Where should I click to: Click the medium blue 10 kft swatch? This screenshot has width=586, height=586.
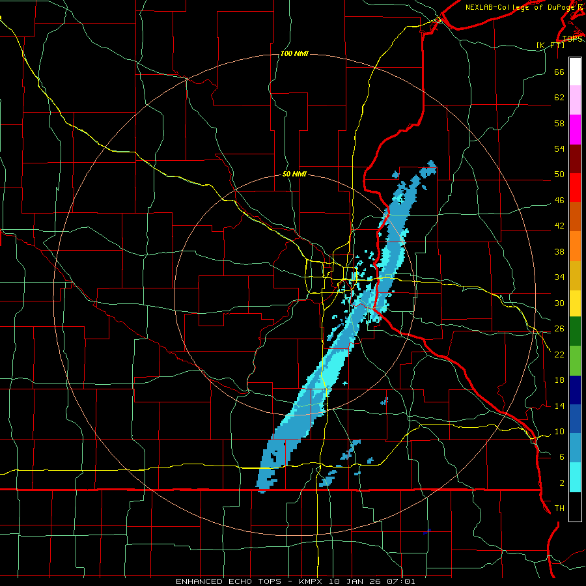pyautogui.click(x=575, y=419)
